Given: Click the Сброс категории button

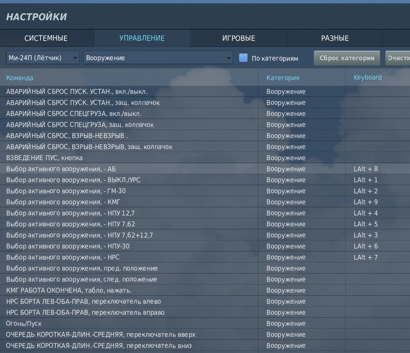Looking at the screenshot, I should click(x=347, y=58).
